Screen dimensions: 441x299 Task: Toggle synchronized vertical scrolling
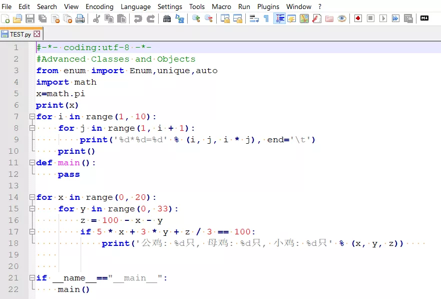pyautogui.click(x=225, y=19)
